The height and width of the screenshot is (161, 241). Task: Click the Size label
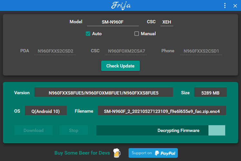click(185, 93)
